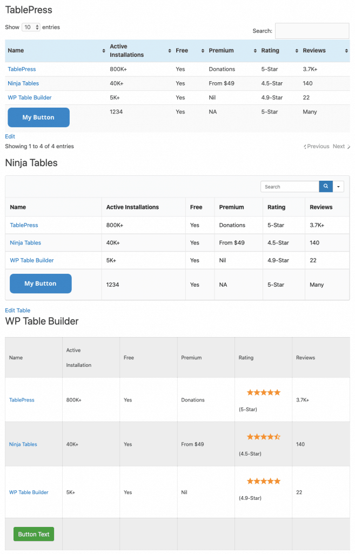Click blue My Button in TablePress table
Image resolution: width=355 pixels, height=554 pixels.
38,117
